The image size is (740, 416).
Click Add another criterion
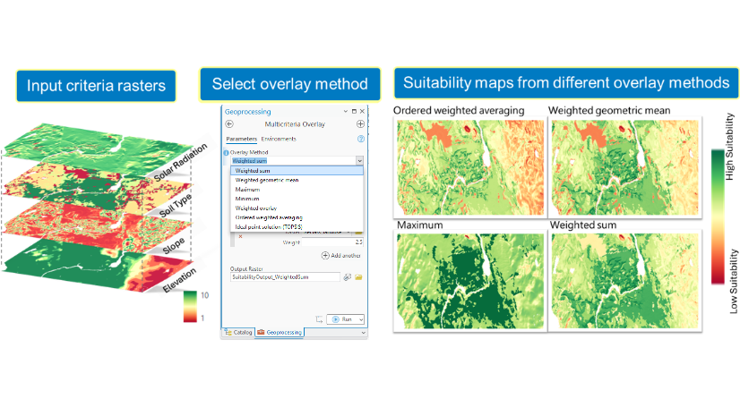[341, 255]
